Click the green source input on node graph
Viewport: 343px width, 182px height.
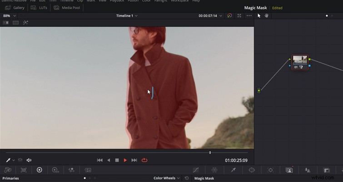click(259, 91)
